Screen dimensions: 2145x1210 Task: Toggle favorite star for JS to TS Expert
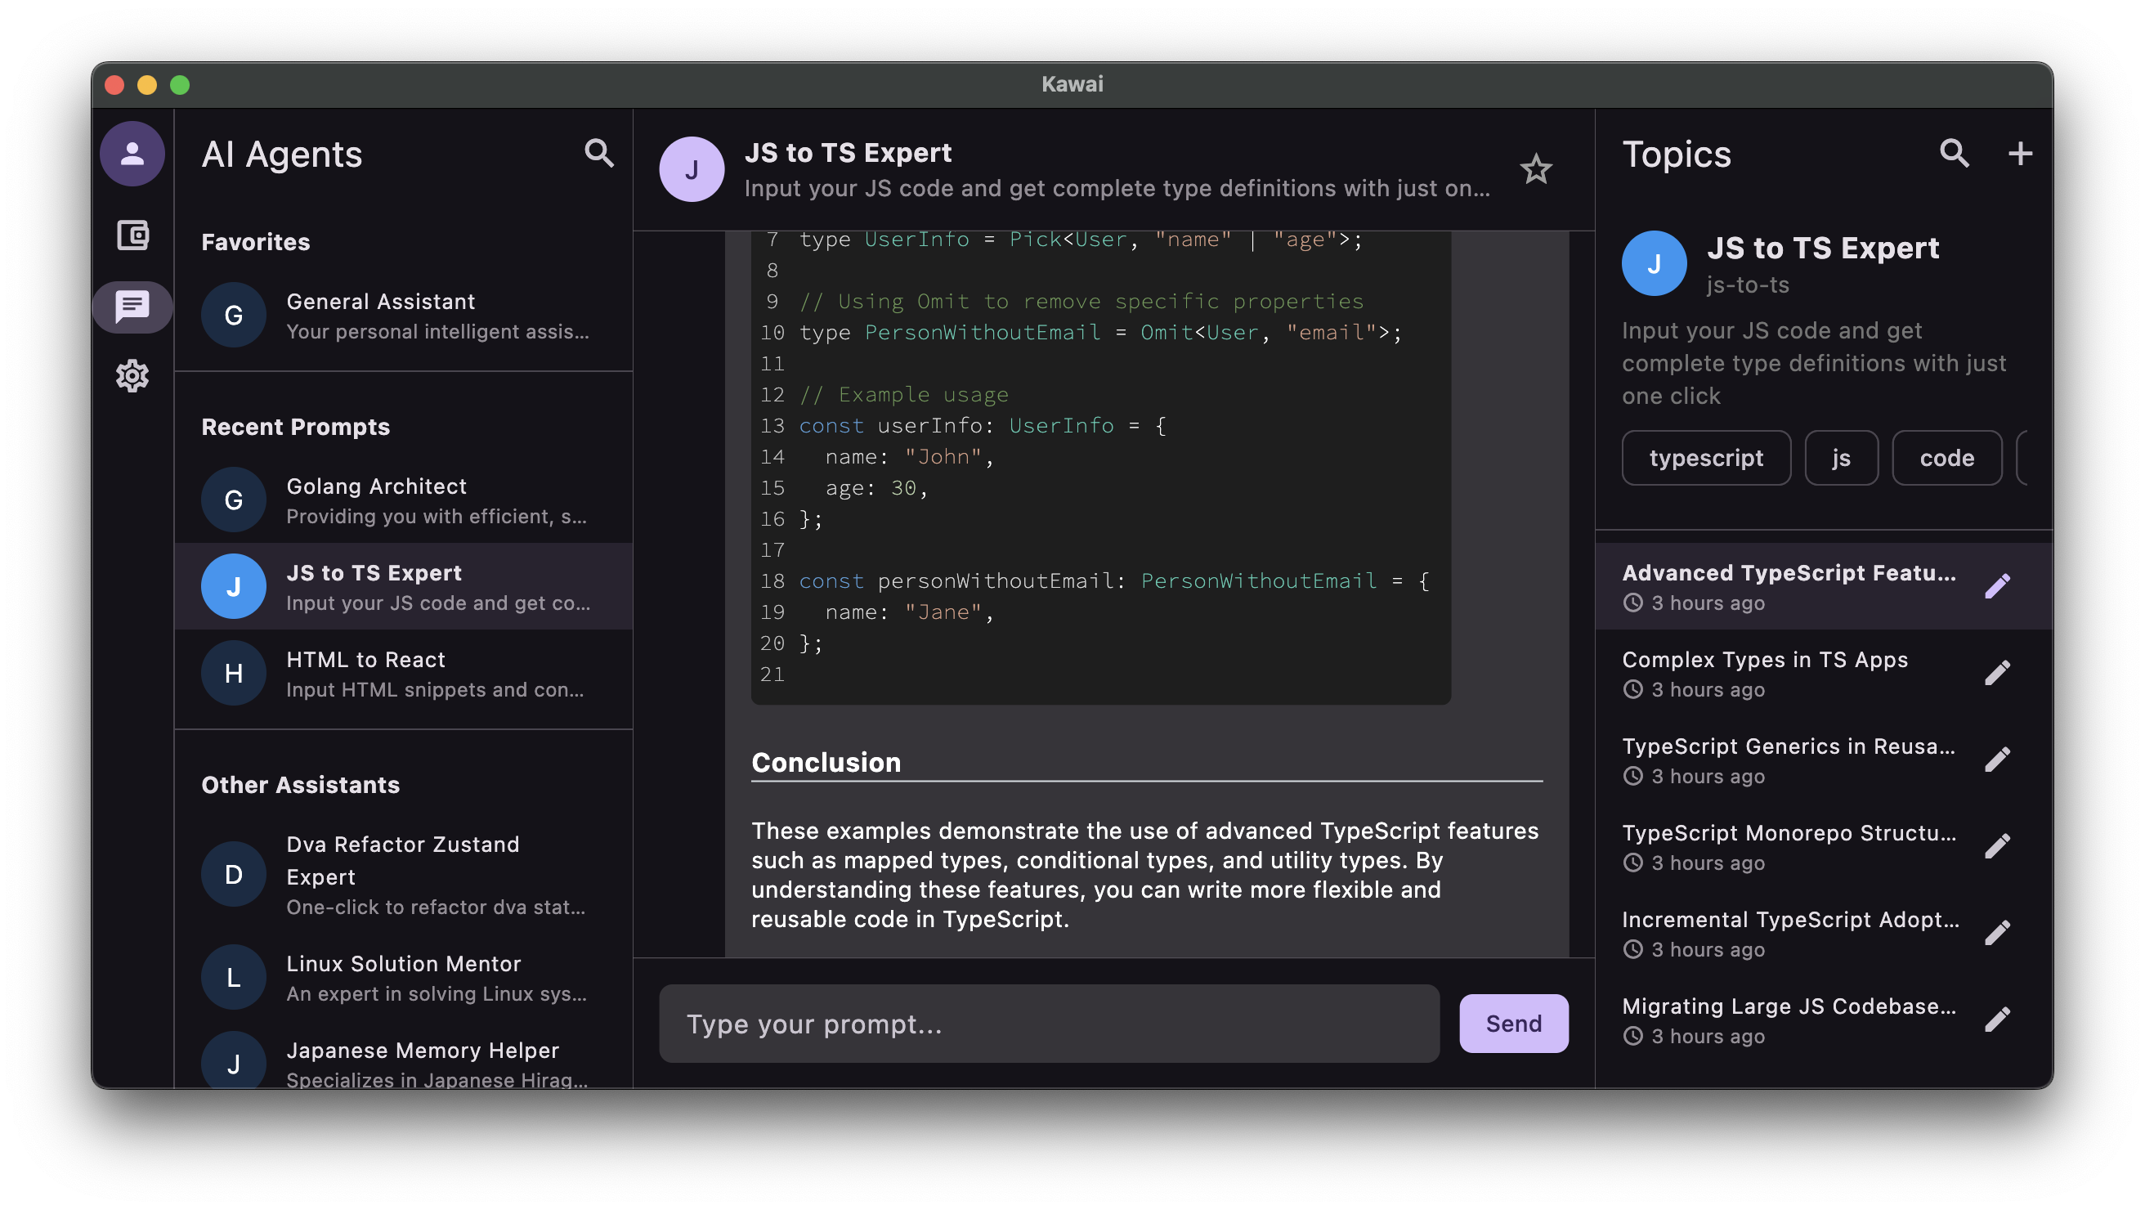pos(1535,170)
